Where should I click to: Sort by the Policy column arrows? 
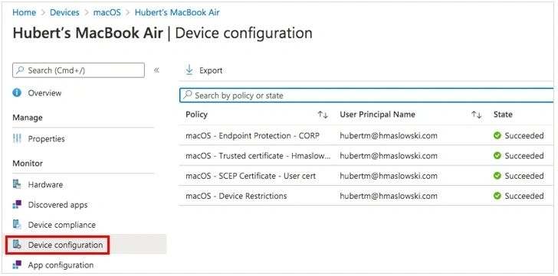[x=323, y=115]
